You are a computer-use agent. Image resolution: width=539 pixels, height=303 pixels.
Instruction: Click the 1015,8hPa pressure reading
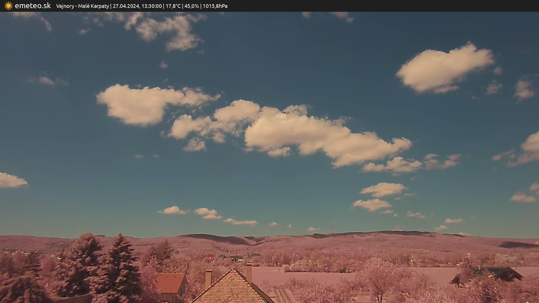[215, 6]
